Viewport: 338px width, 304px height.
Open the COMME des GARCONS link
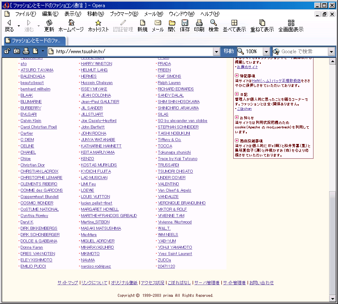(x=41, y=190)
